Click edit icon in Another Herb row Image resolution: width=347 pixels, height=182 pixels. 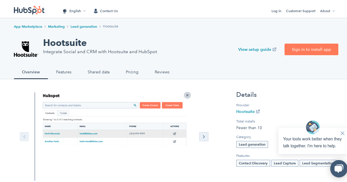pyautogui.click(x=175, y=142)
